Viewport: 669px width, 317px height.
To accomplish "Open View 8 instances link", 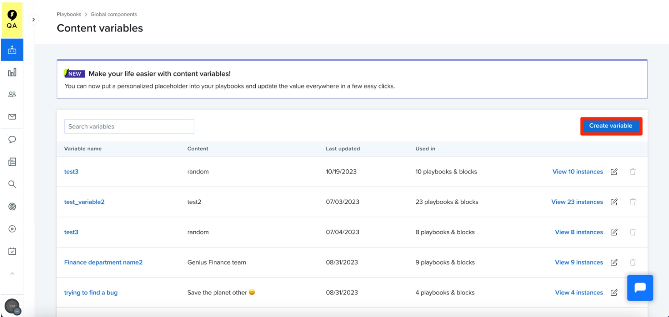I will [579, 232].
